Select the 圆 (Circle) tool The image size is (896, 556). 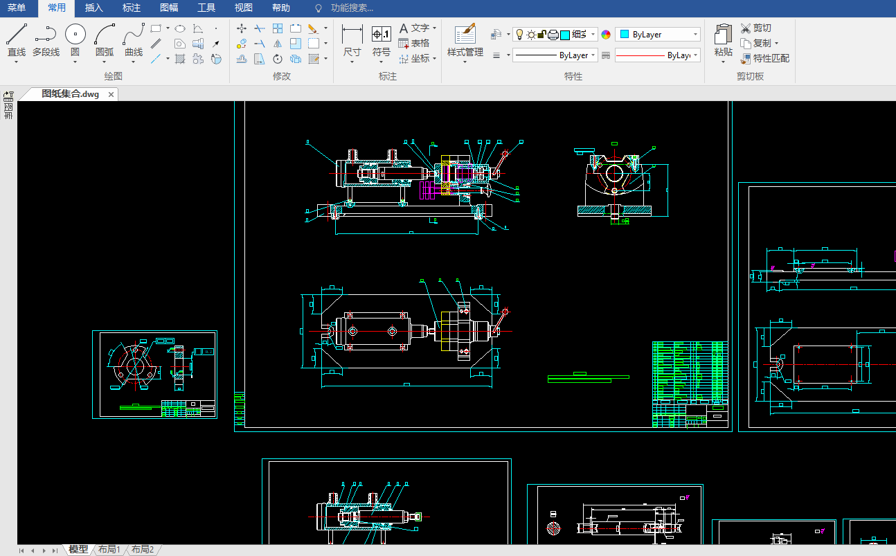(75, 35)
